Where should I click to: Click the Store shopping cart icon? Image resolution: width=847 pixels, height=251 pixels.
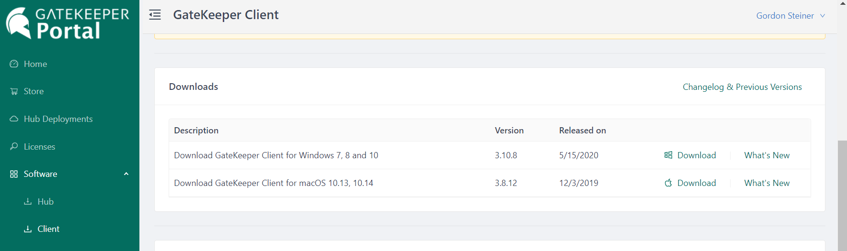[14, 91]
